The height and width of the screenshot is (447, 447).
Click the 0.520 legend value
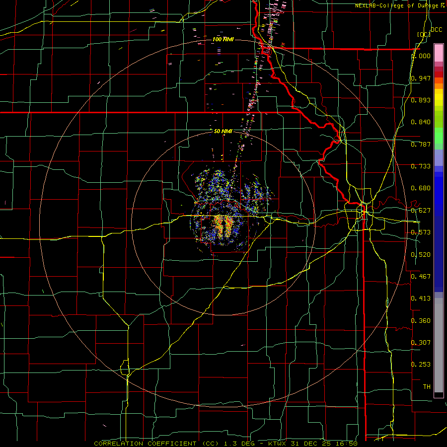pos(421,255)
